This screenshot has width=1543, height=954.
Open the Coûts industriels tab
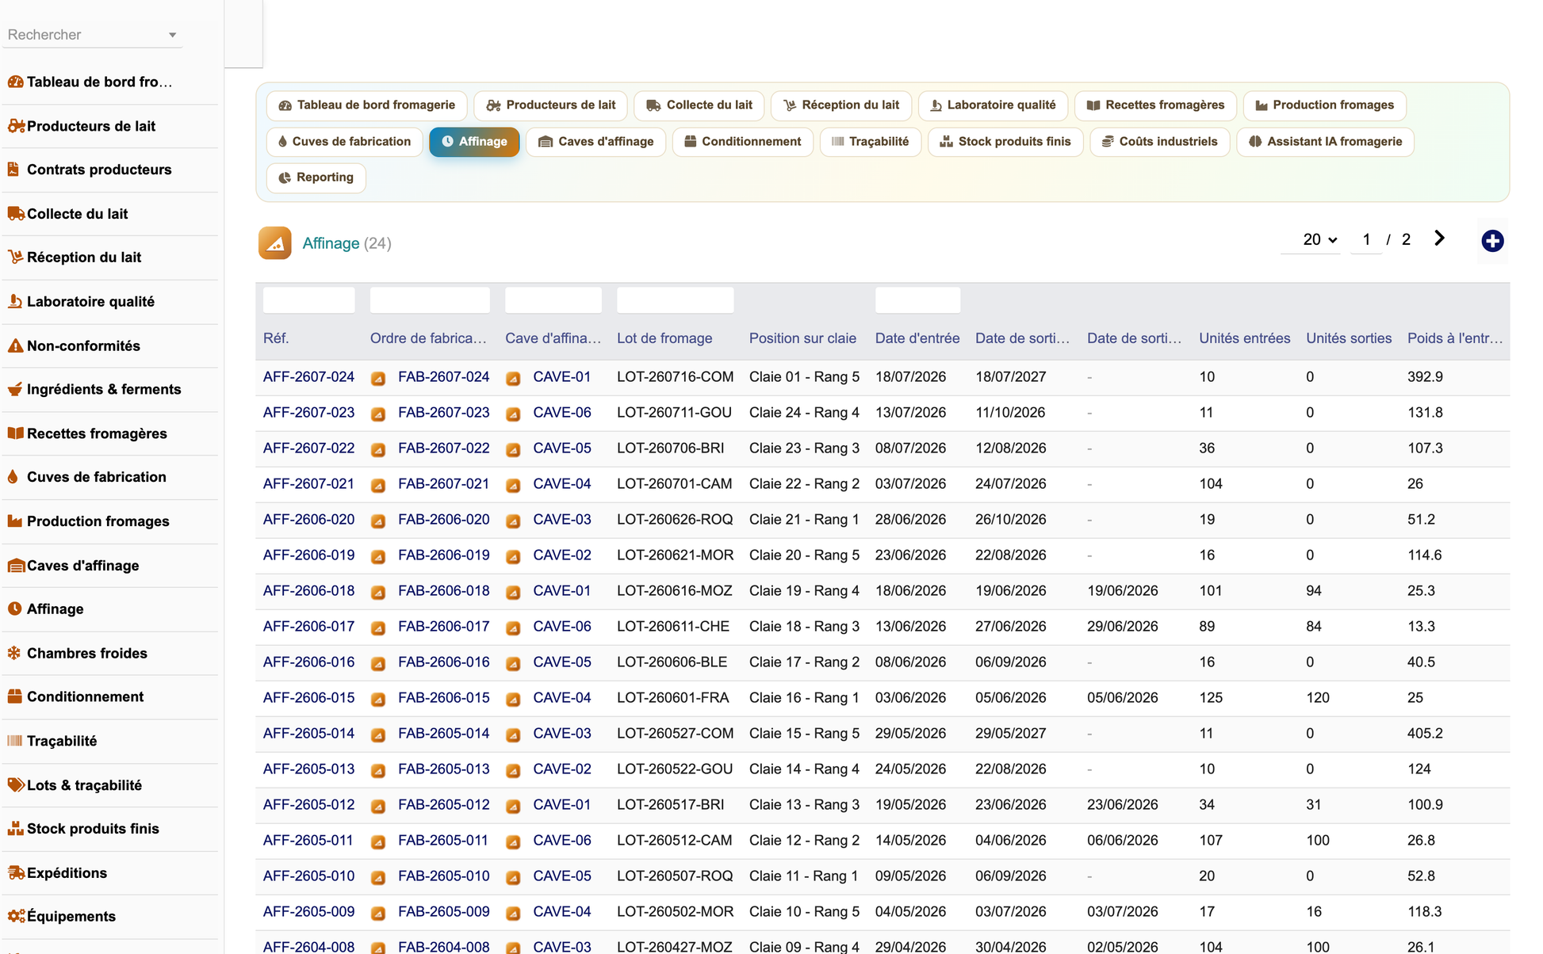click(1159, 142)
